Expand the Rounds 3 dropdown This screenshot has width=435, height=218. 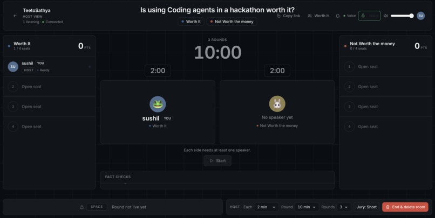click(x=343, y=207)
